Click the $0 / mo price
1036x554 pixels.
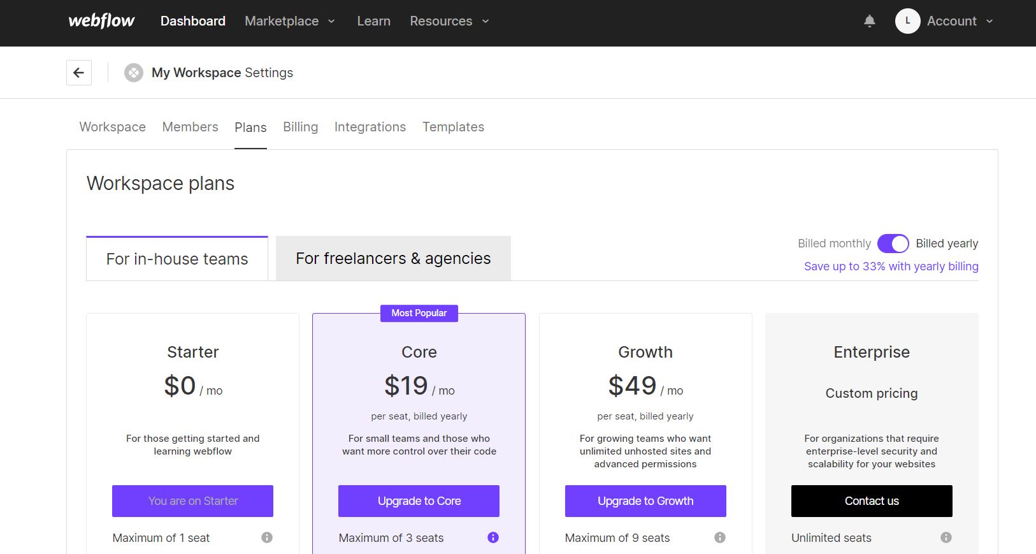click(x=193, y=386)
